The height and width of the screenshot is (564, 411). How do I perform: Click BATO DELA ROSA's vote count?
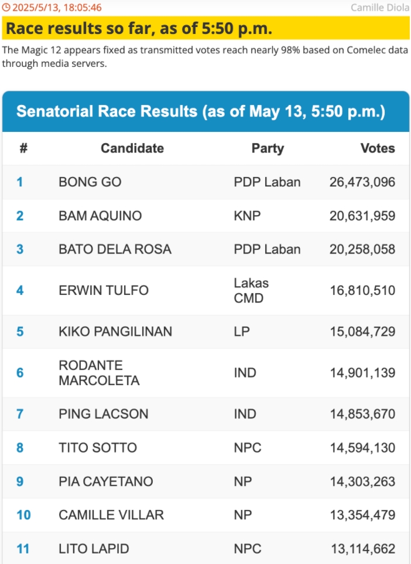pos(362,249)
